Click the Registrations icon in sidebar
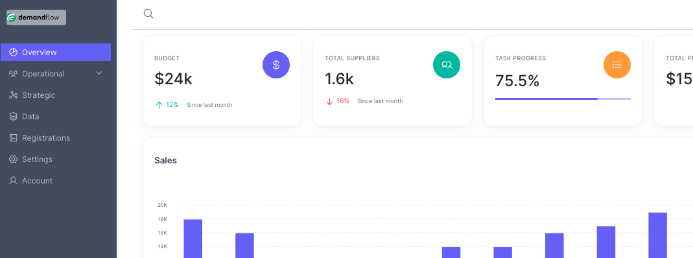 [x=13, y=138]
